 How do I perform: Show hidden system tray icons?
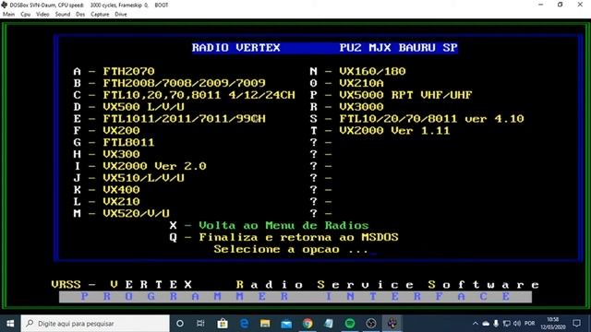coord(476,324)
